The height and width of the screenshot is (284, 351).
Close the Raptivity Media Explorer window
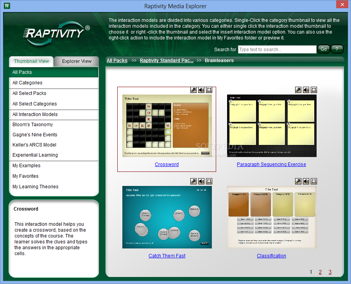(x=342, y=4)
